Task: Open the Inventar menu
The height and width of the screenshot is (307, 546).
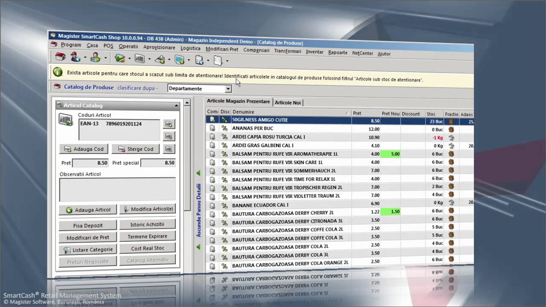Action: pyautogui.click(x=314, y=52)
